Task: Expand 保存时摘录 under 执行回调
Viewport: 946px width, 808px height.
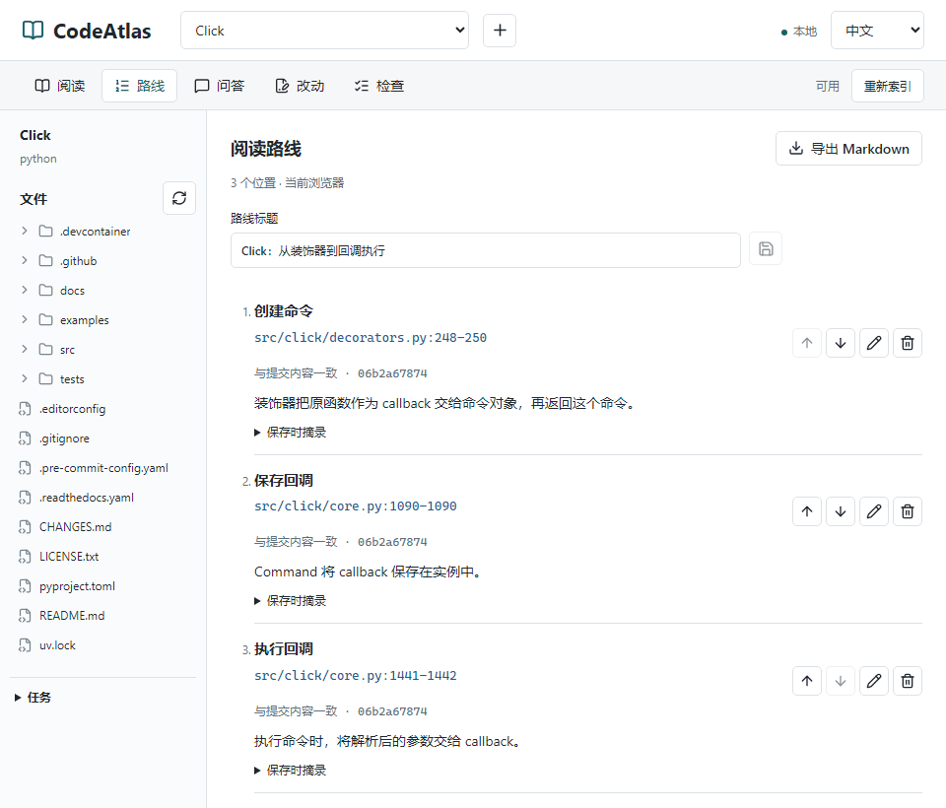Action: (290, 770)
